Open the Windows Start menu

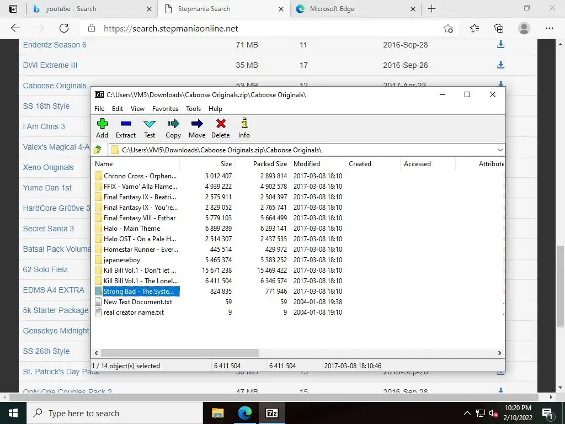click(x=13, y=413)
